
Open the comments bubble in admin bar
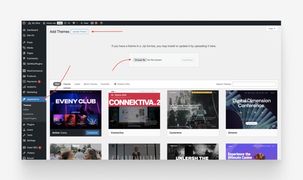click(x=74, y=23)
